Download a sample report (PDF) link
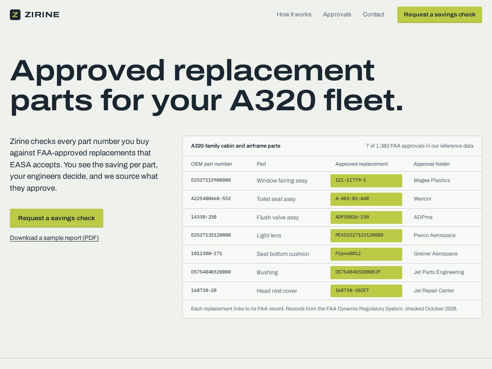Viewport: 492px width, 369px height. [54, 238]
